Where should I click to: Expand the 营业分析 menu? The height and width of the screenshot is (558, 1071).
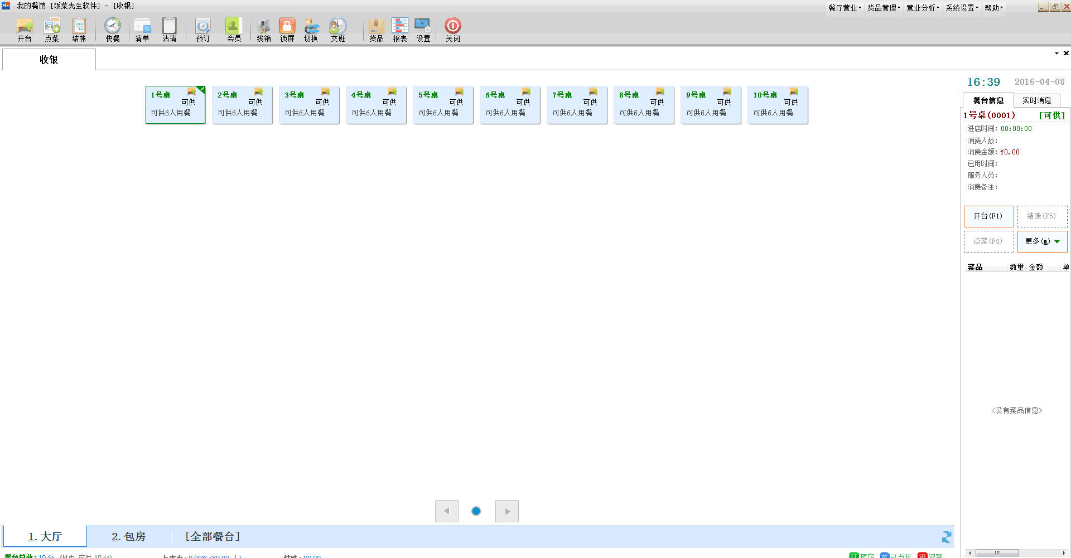923,8
